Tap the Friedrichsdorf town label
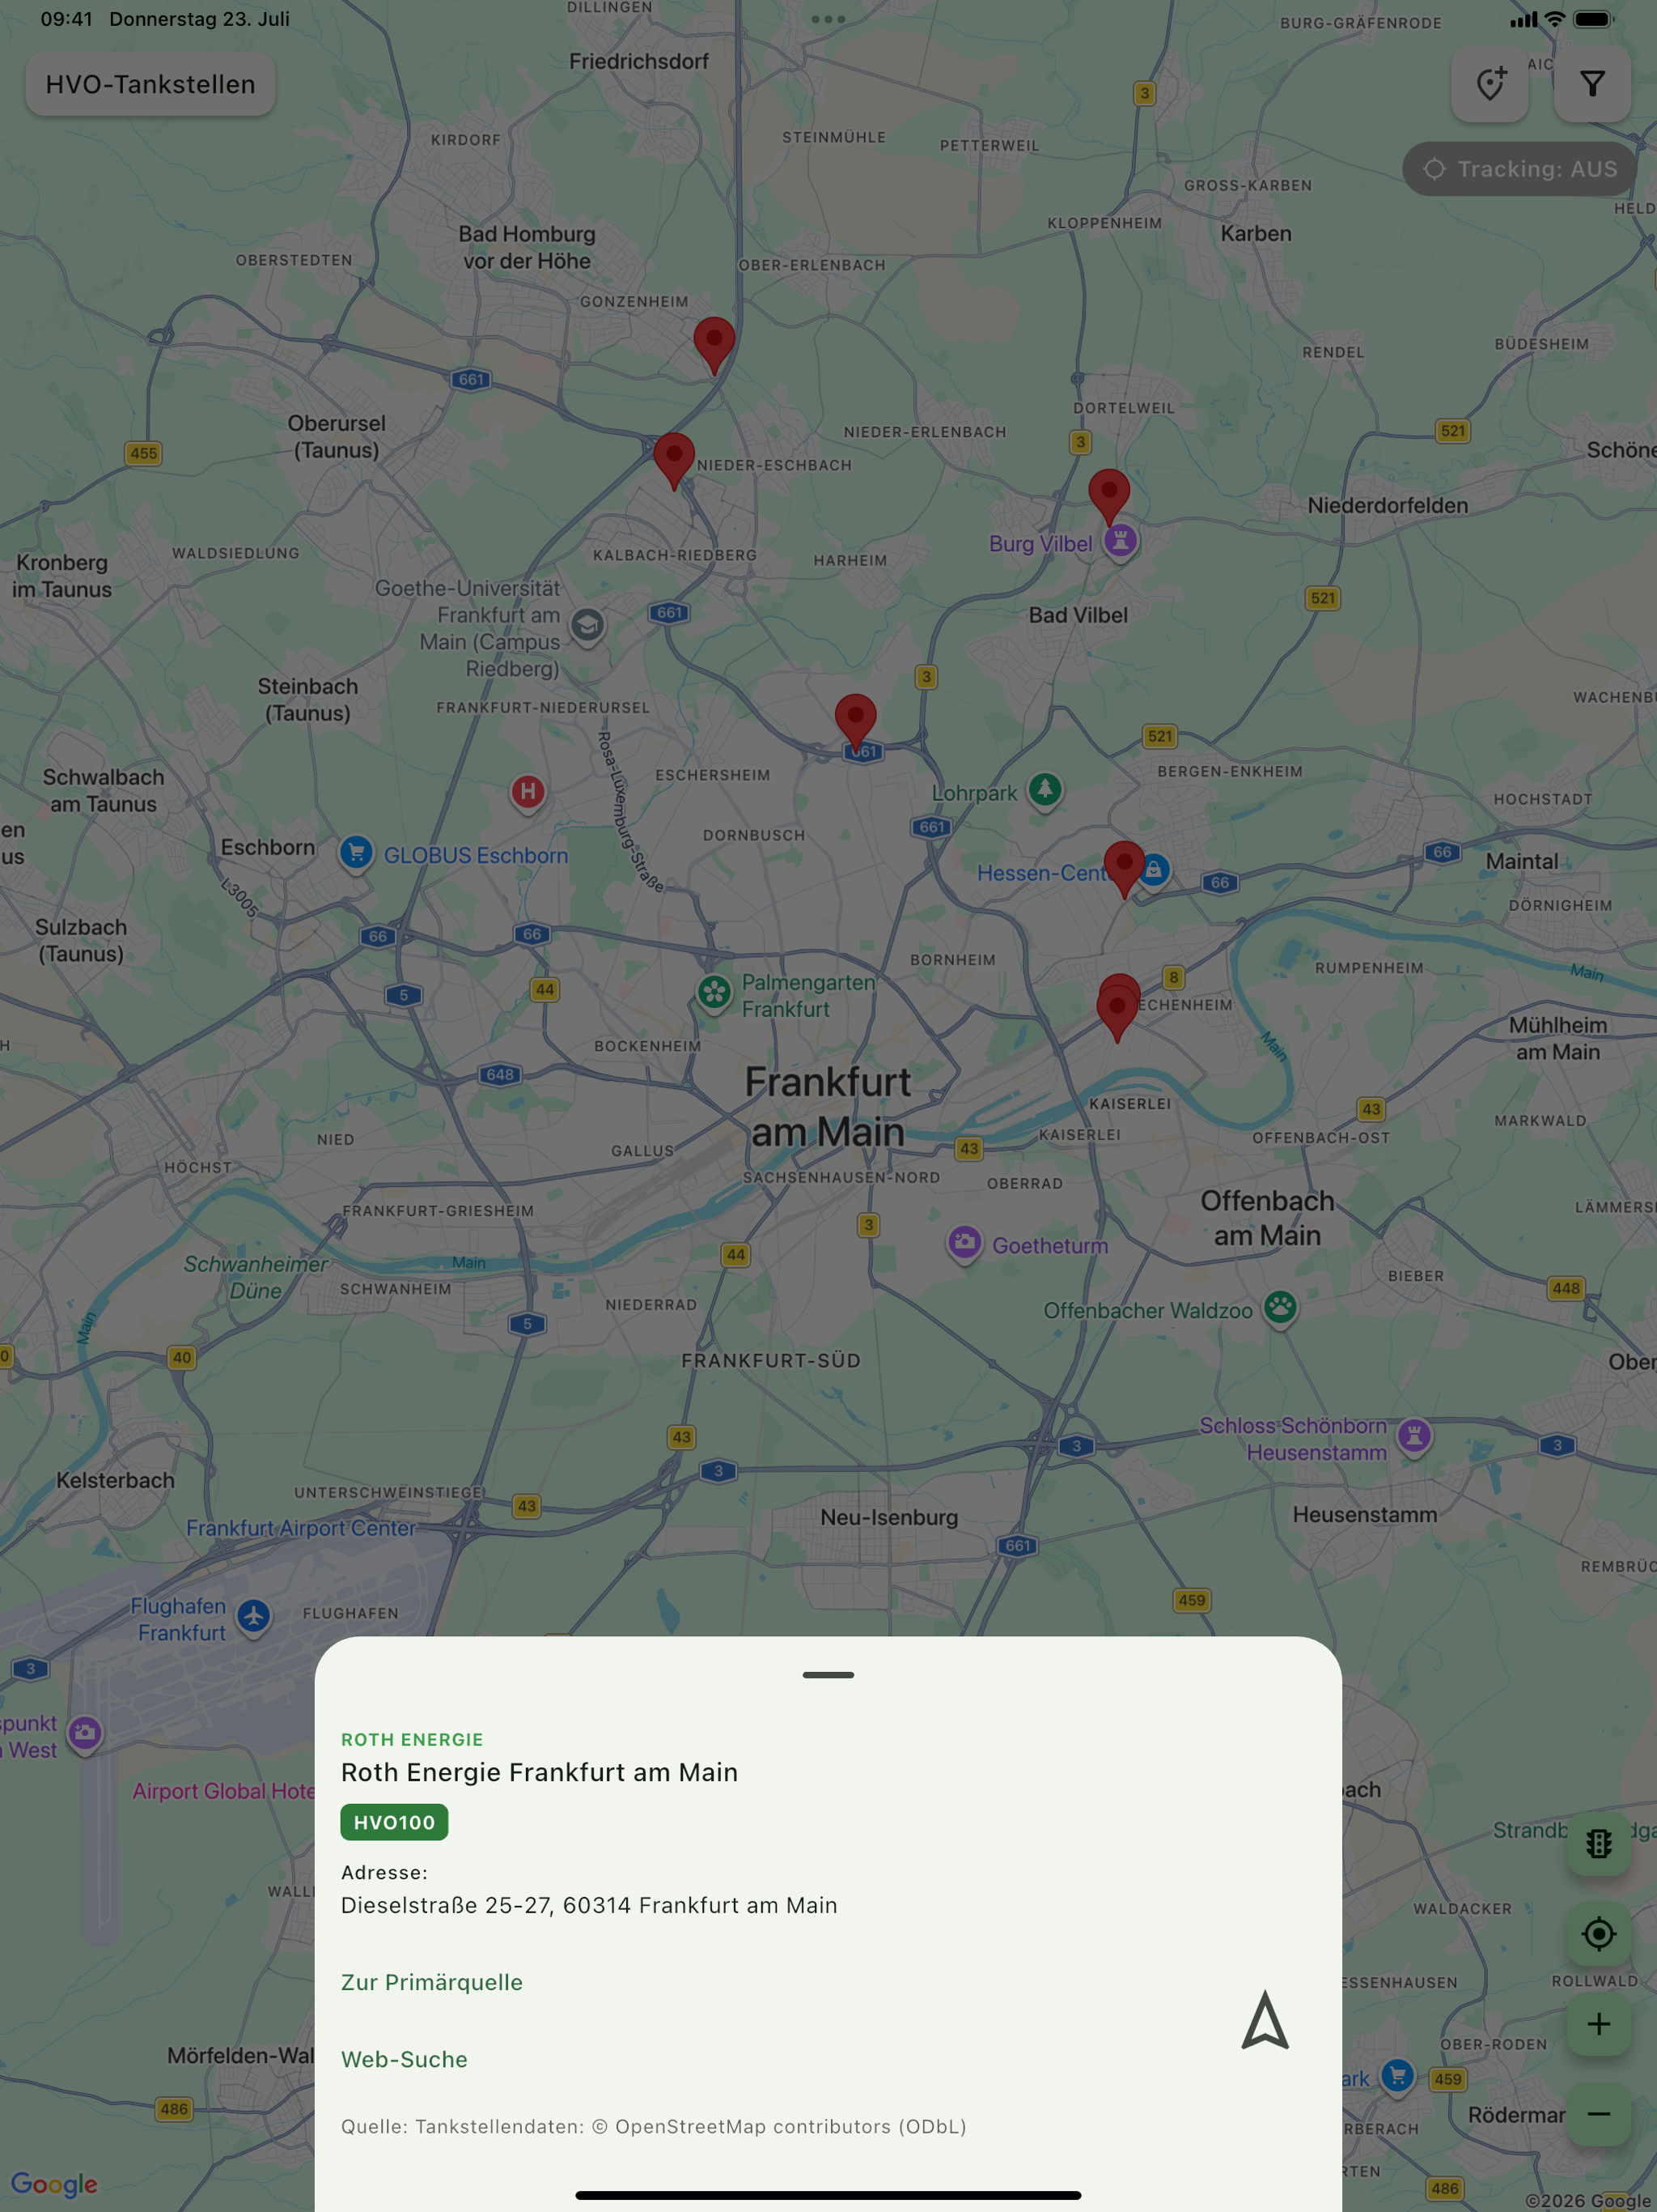Screen dimensions: 1657x2212 pyautogui.click(x=638, y=61)
